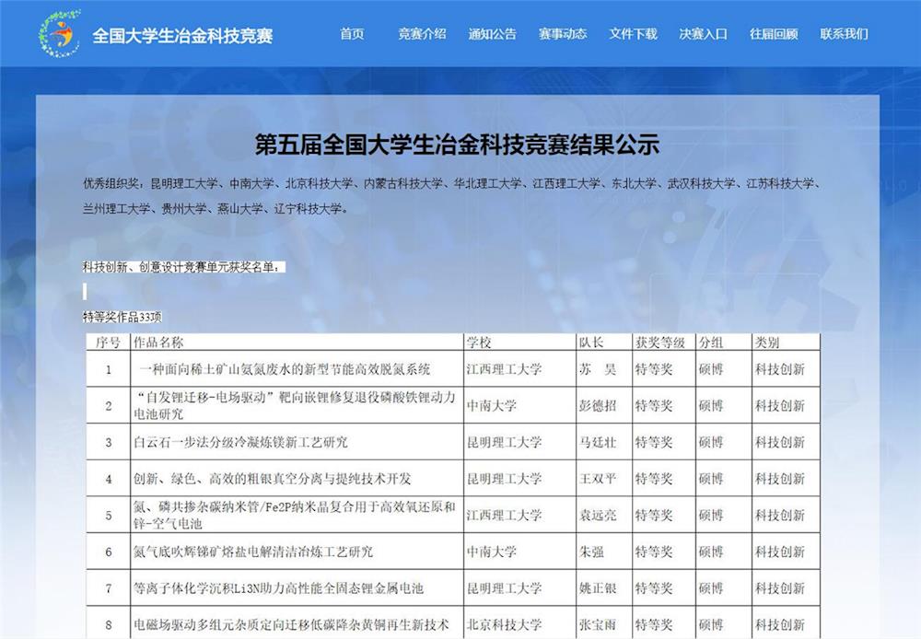Click 北京科技大学 in row 8
921x639 pixels.
click(x=504, y=625)
